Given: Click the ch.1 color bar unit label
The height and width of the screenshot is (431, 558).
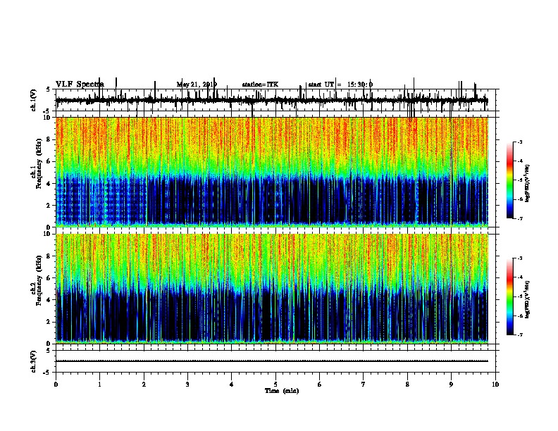Looking at the screenshot, I should pyautogui.click(x=527, y=183).
